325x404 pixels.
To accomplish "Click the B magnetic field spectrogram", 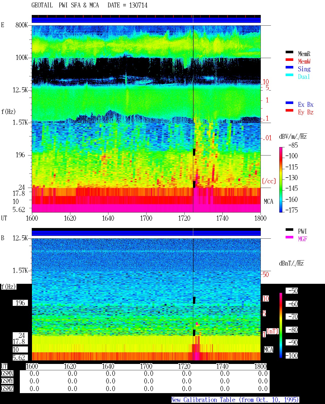I will coord(146,299).
